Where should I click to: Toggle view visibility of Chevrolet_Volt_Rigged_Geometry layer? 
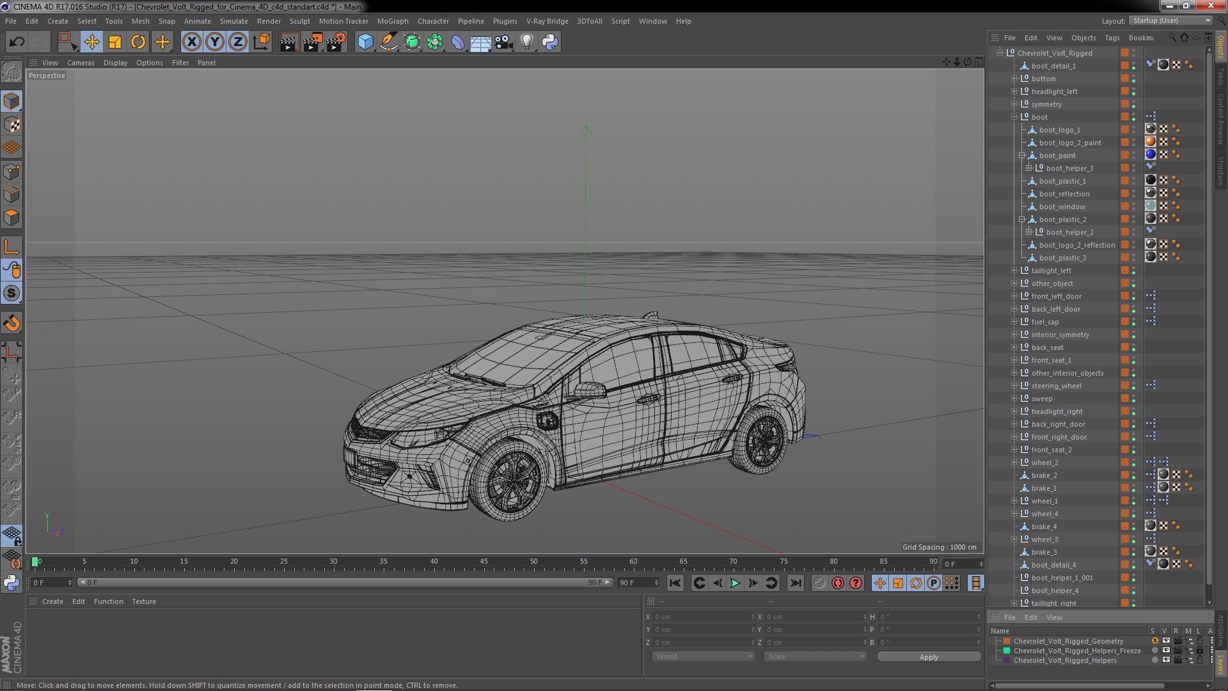[1166, 641]
